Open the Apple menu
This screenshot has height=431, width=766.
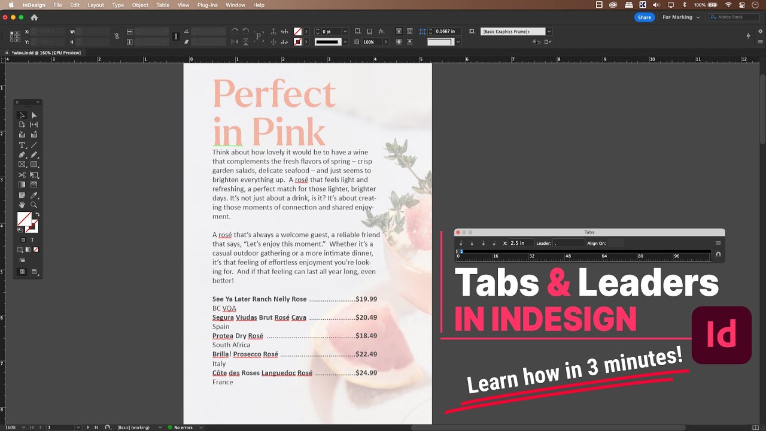(x=11, y=5)
